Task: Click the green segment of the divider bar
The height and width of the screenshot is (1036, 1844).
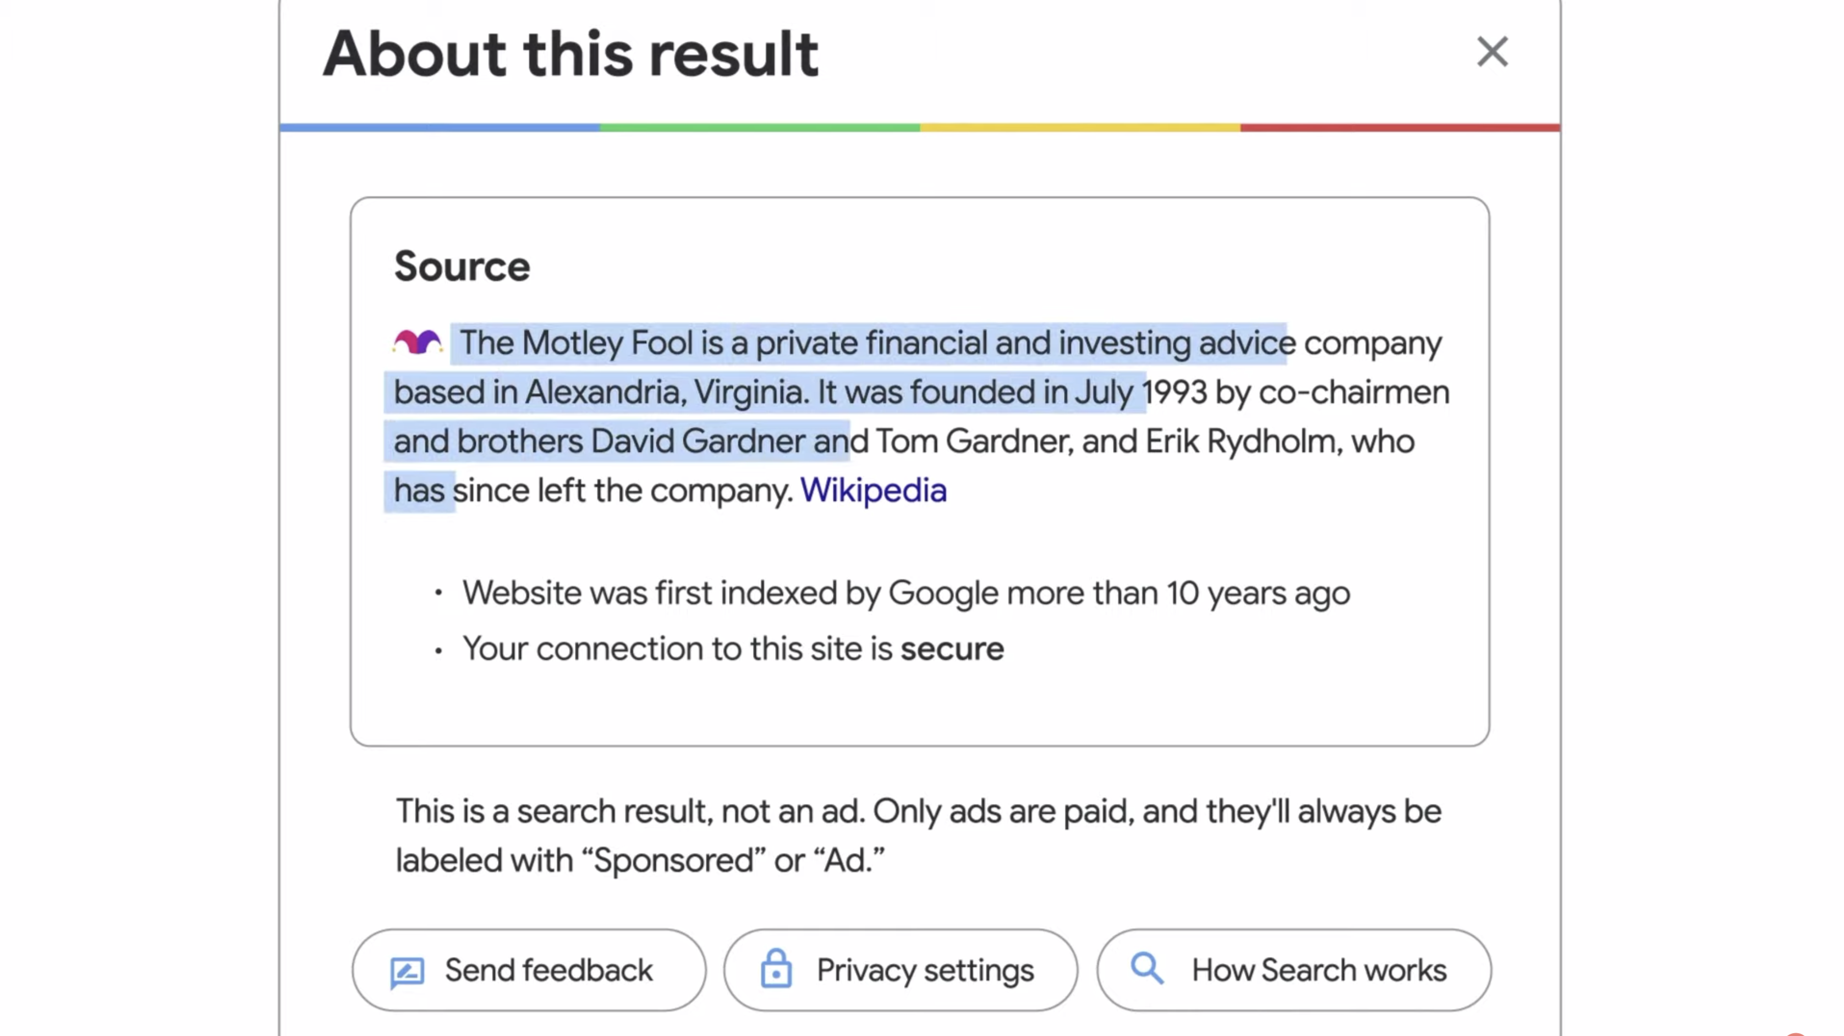Action: (760, 128)
